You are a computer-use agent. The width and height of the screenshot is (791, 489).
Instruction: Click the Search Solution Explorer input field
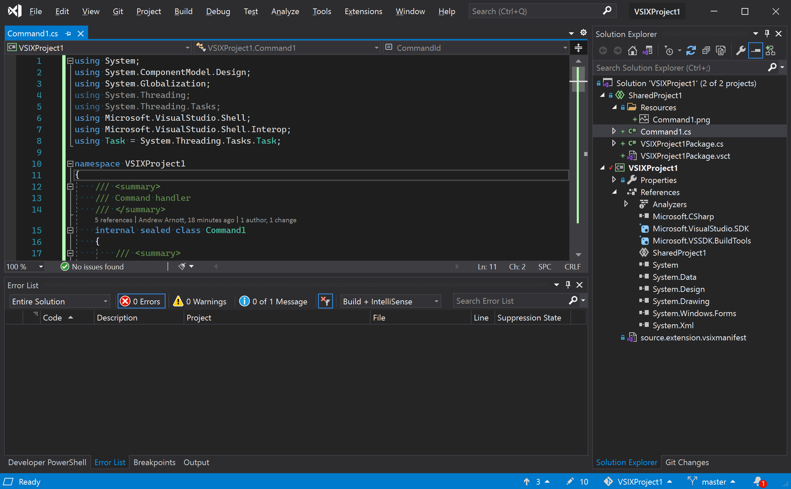coord(681,68)
